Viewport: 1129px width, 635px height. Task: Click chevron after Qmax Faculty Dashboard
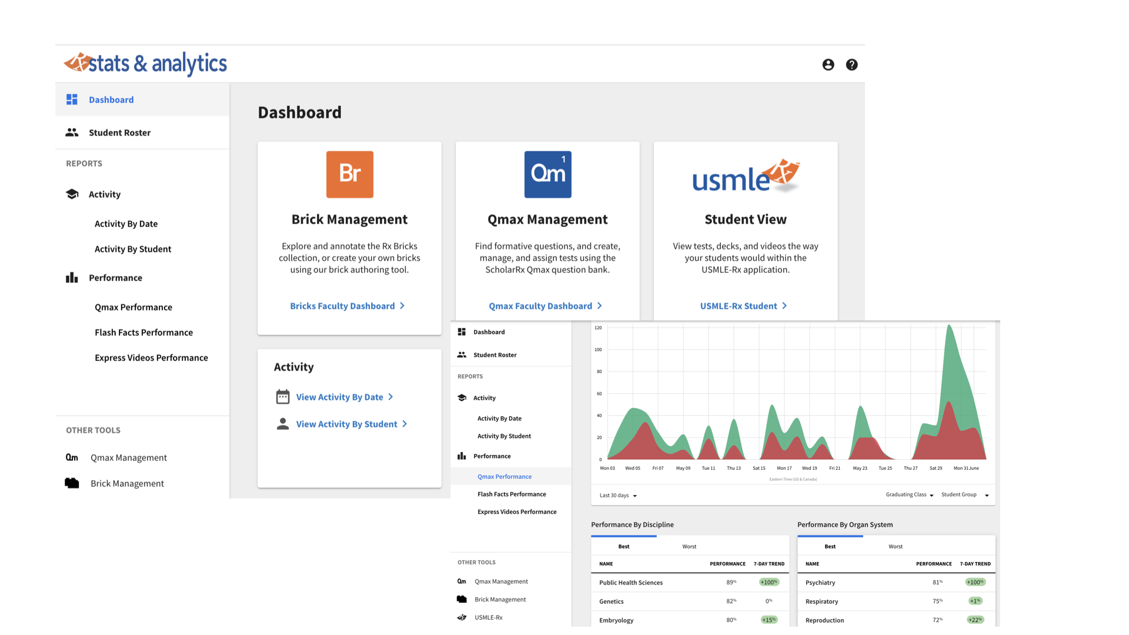click(600, 306)
